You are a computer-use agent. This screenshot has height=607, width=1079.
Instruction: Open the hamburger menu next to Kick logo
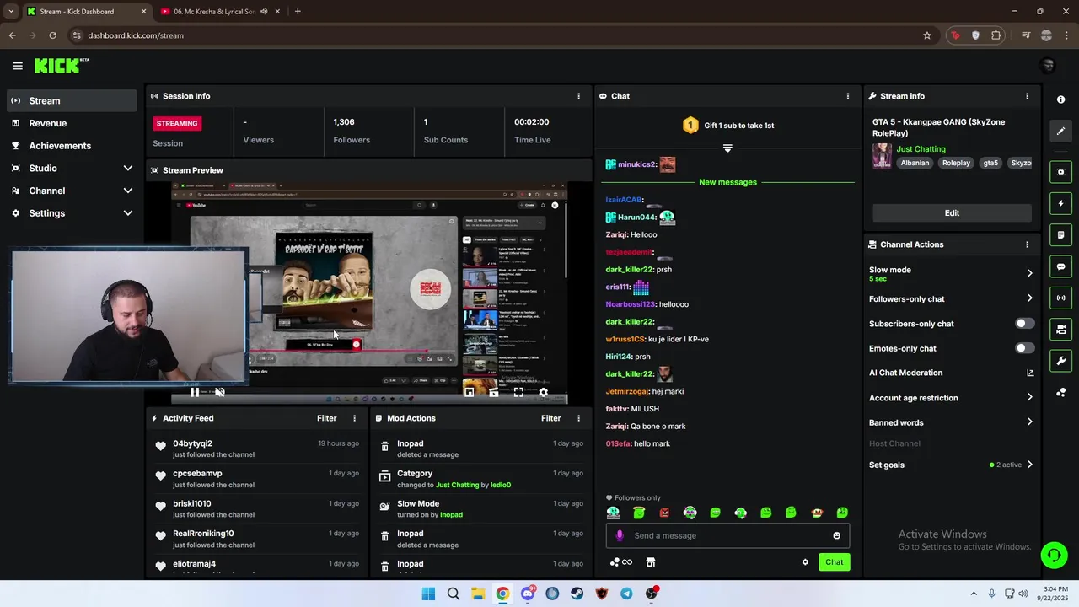coord(18,66)
